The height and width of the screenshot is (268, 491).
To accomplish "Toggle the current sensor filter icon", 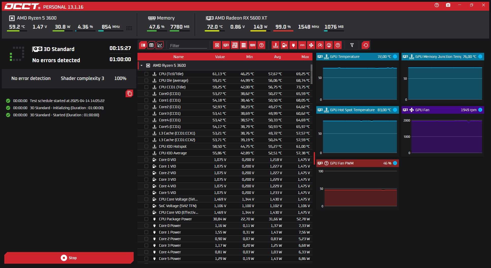I will tap(302, 45).
